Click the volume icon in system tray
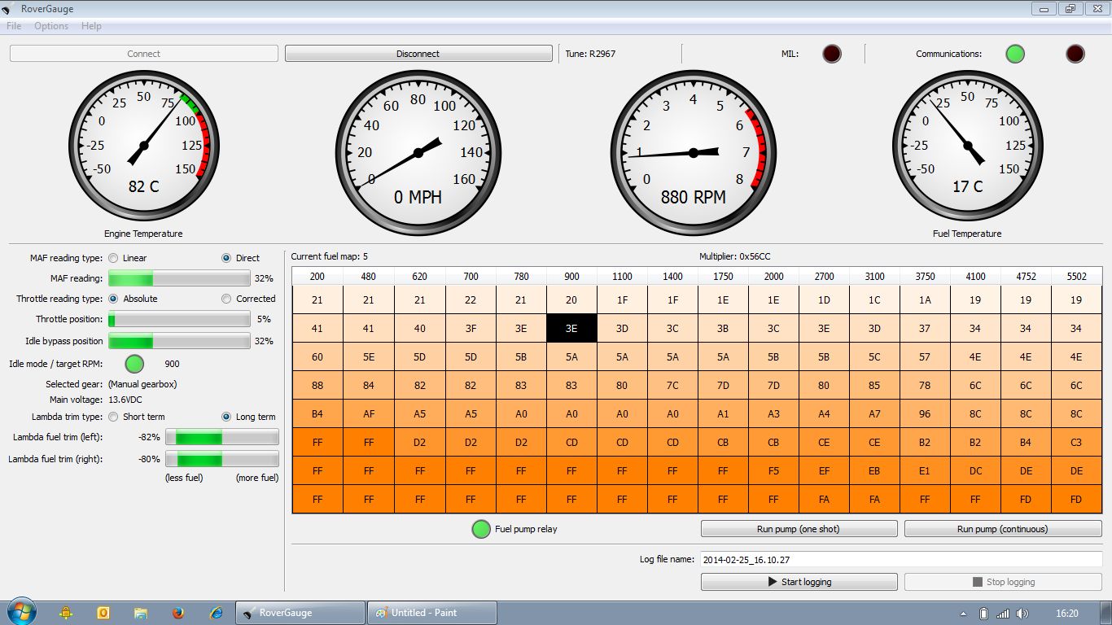 [1022, 614]
